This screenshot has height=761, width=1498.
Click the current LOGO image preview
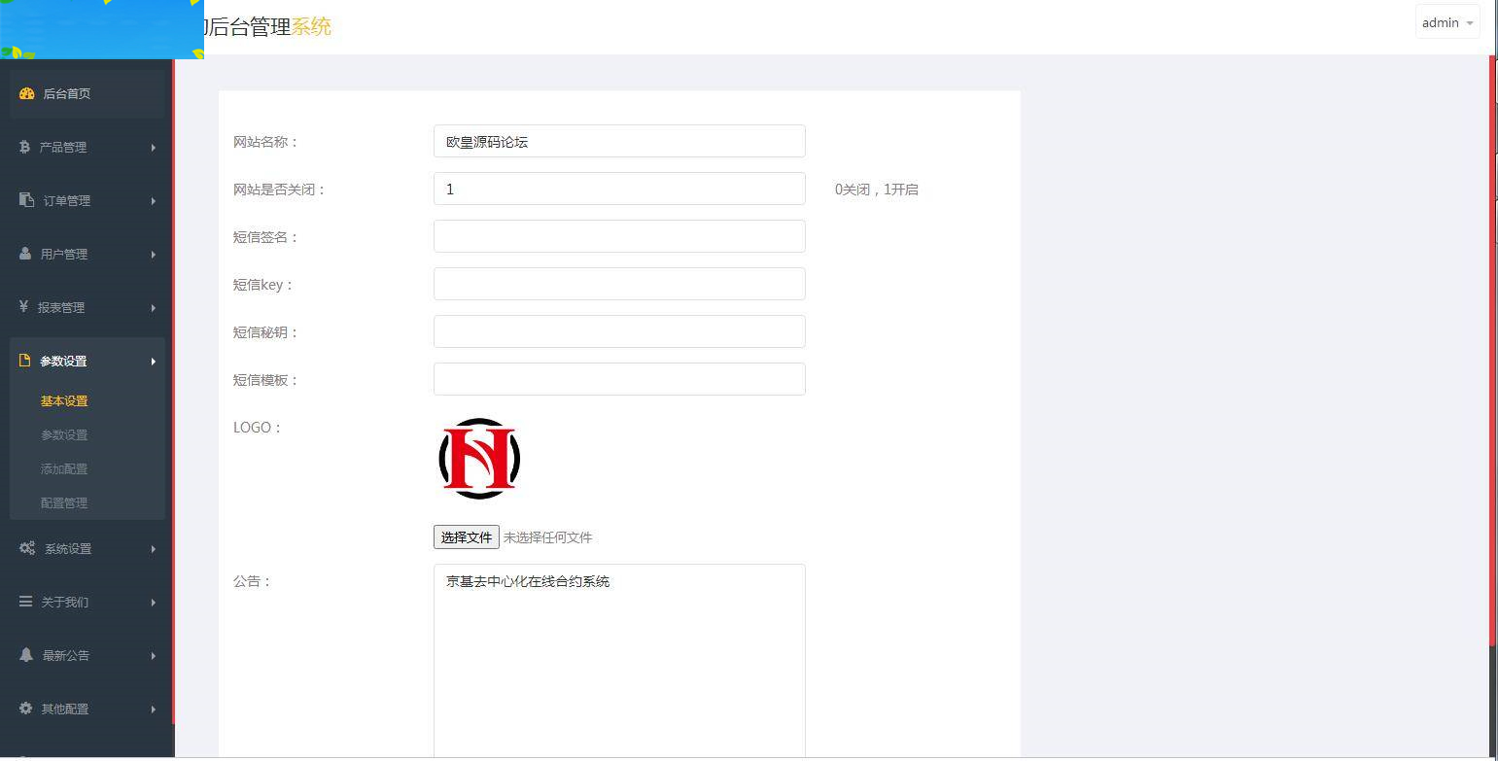pos(478,458)
